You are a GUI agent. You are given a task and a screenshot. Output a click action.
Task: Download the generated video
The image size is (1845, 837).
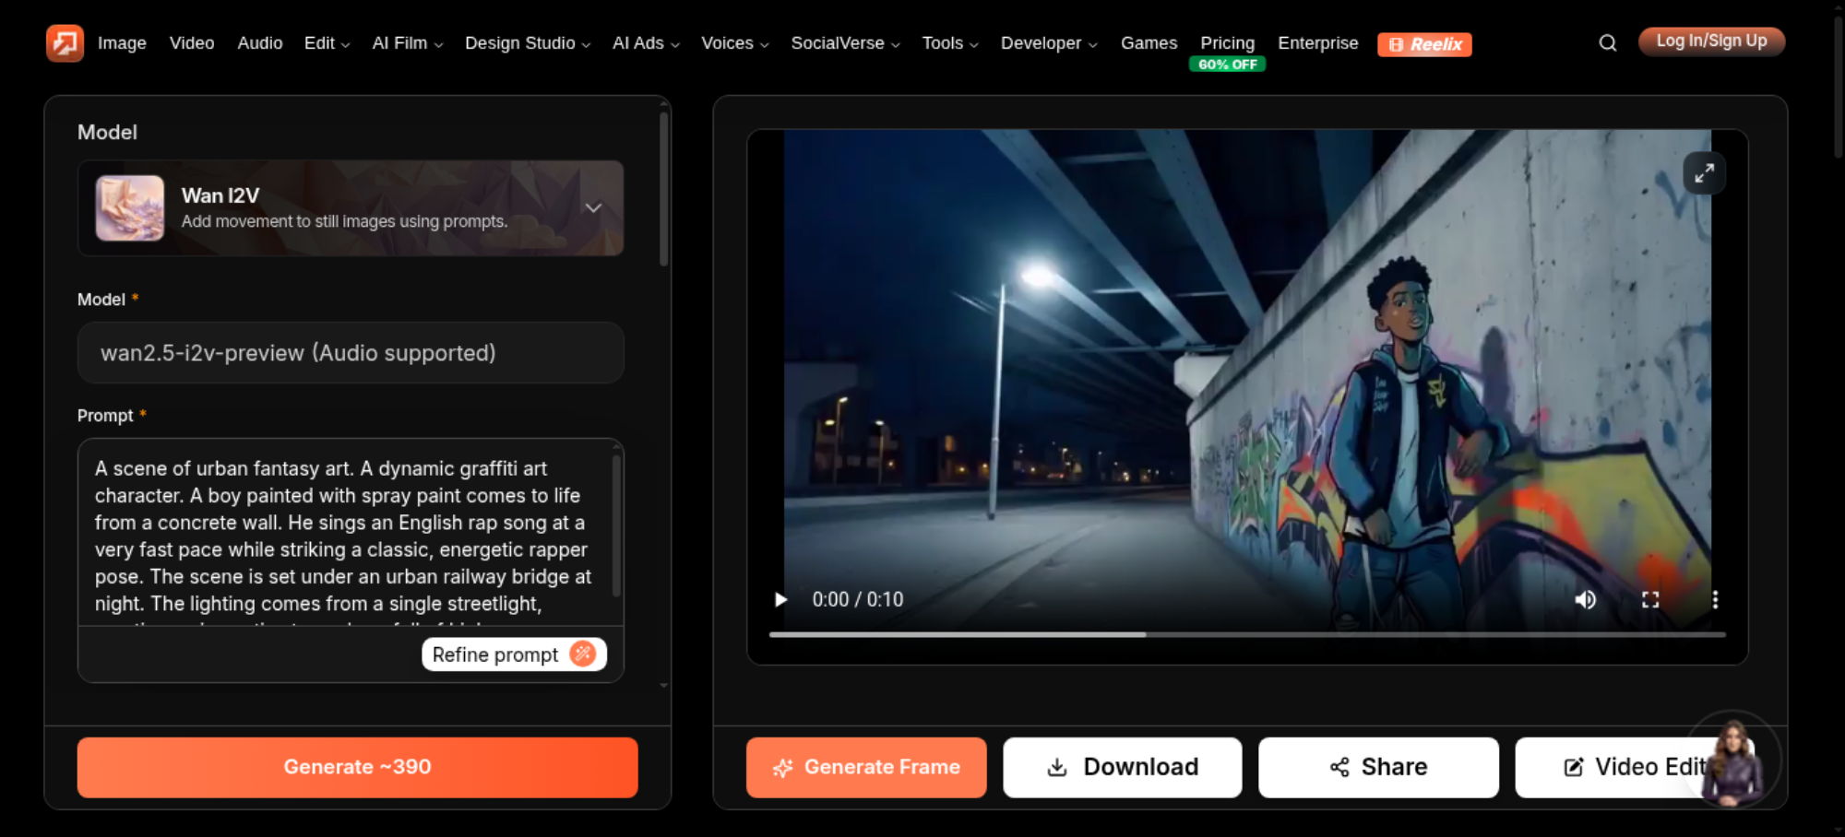[x=1123, y=767]
